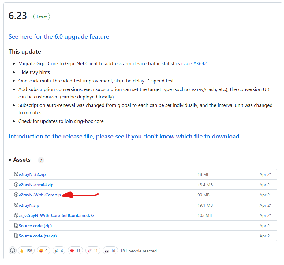Download v2rayN-arm64.zip
The image size is (284, 265).
tap(36, 185)
